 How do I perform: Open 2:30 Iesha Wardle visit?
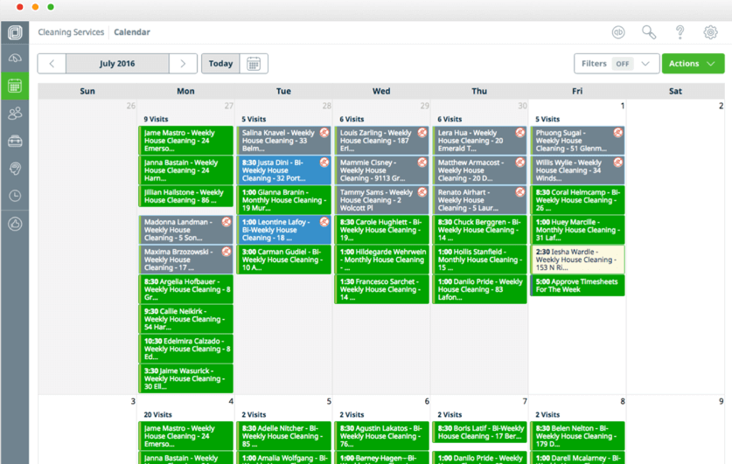tap(577, 260)
